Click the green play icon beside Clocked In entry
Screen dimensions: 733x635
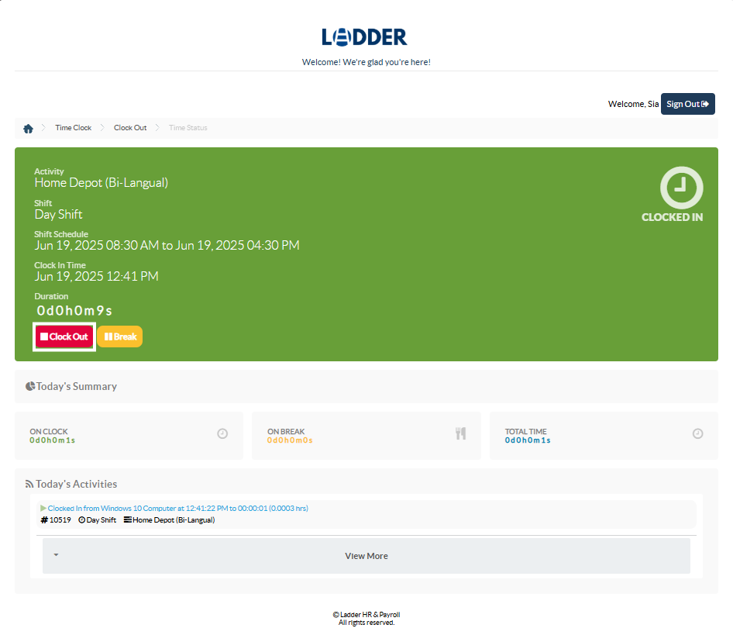(x=43, y=508)
